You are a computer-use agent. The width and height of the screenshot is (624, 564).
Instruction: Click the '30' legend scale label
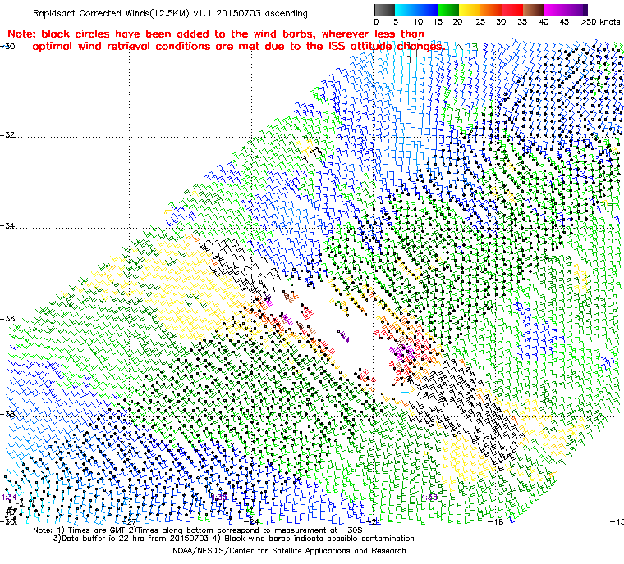501,22
